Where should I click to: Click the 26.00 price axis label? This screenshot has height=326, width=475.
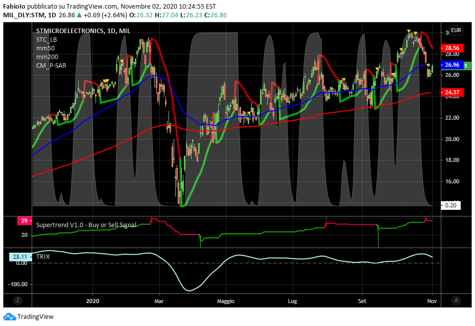452,75
